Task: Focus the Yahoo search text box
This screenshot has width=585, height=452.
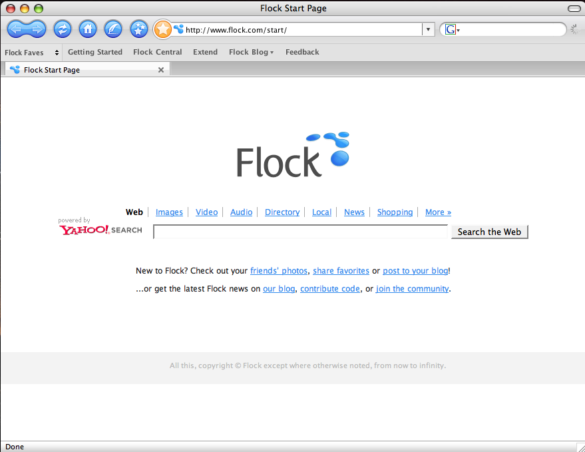Action: coord(300,232)
